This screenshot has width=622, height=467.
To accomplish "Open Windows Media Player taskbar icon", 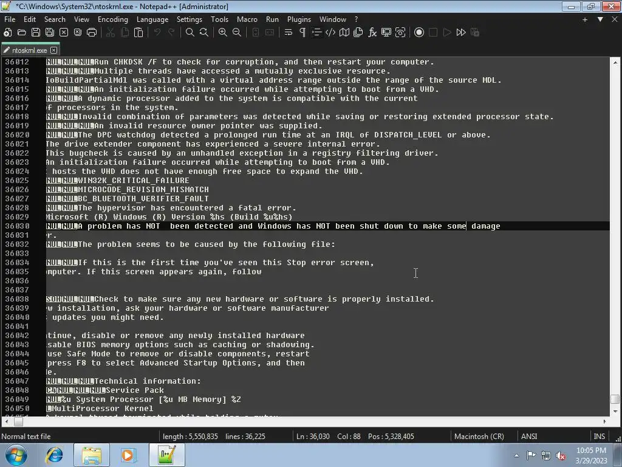I will coord(129,455).
